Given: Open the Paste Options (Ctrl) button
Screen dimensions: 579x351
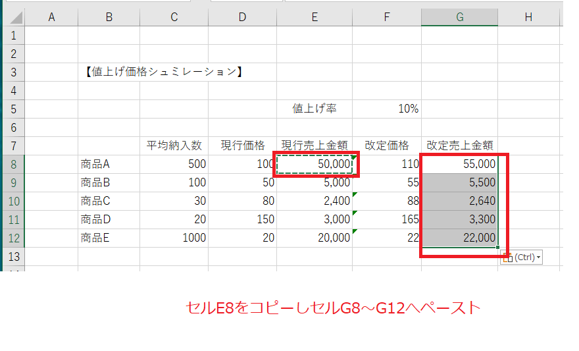Looking at the screenshot, I should coord(521,257).
